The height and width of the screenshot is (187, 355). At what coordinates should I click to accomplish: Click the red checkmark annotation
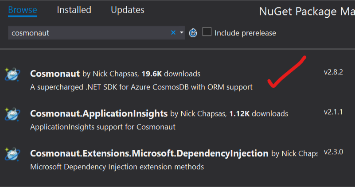[287, 71]
